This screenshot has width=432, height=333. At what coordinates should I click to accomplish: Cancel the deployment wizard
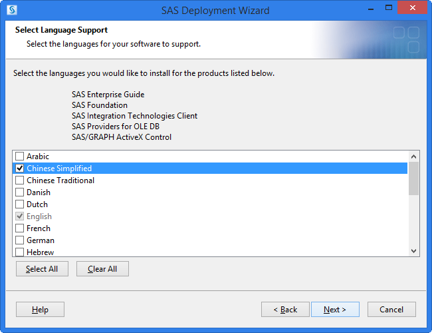391,310
